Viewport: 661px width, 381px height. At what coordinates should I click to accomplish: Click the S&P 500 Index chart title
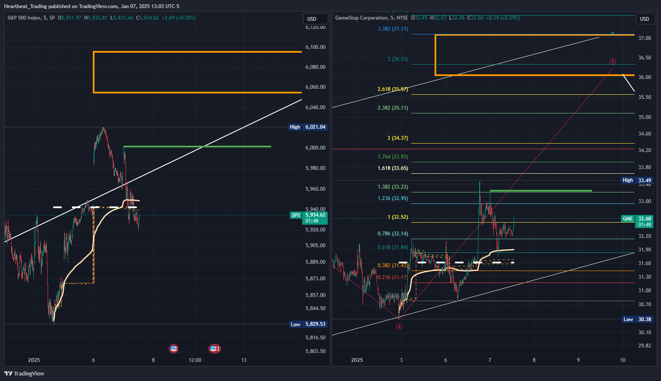pos(31,18)
